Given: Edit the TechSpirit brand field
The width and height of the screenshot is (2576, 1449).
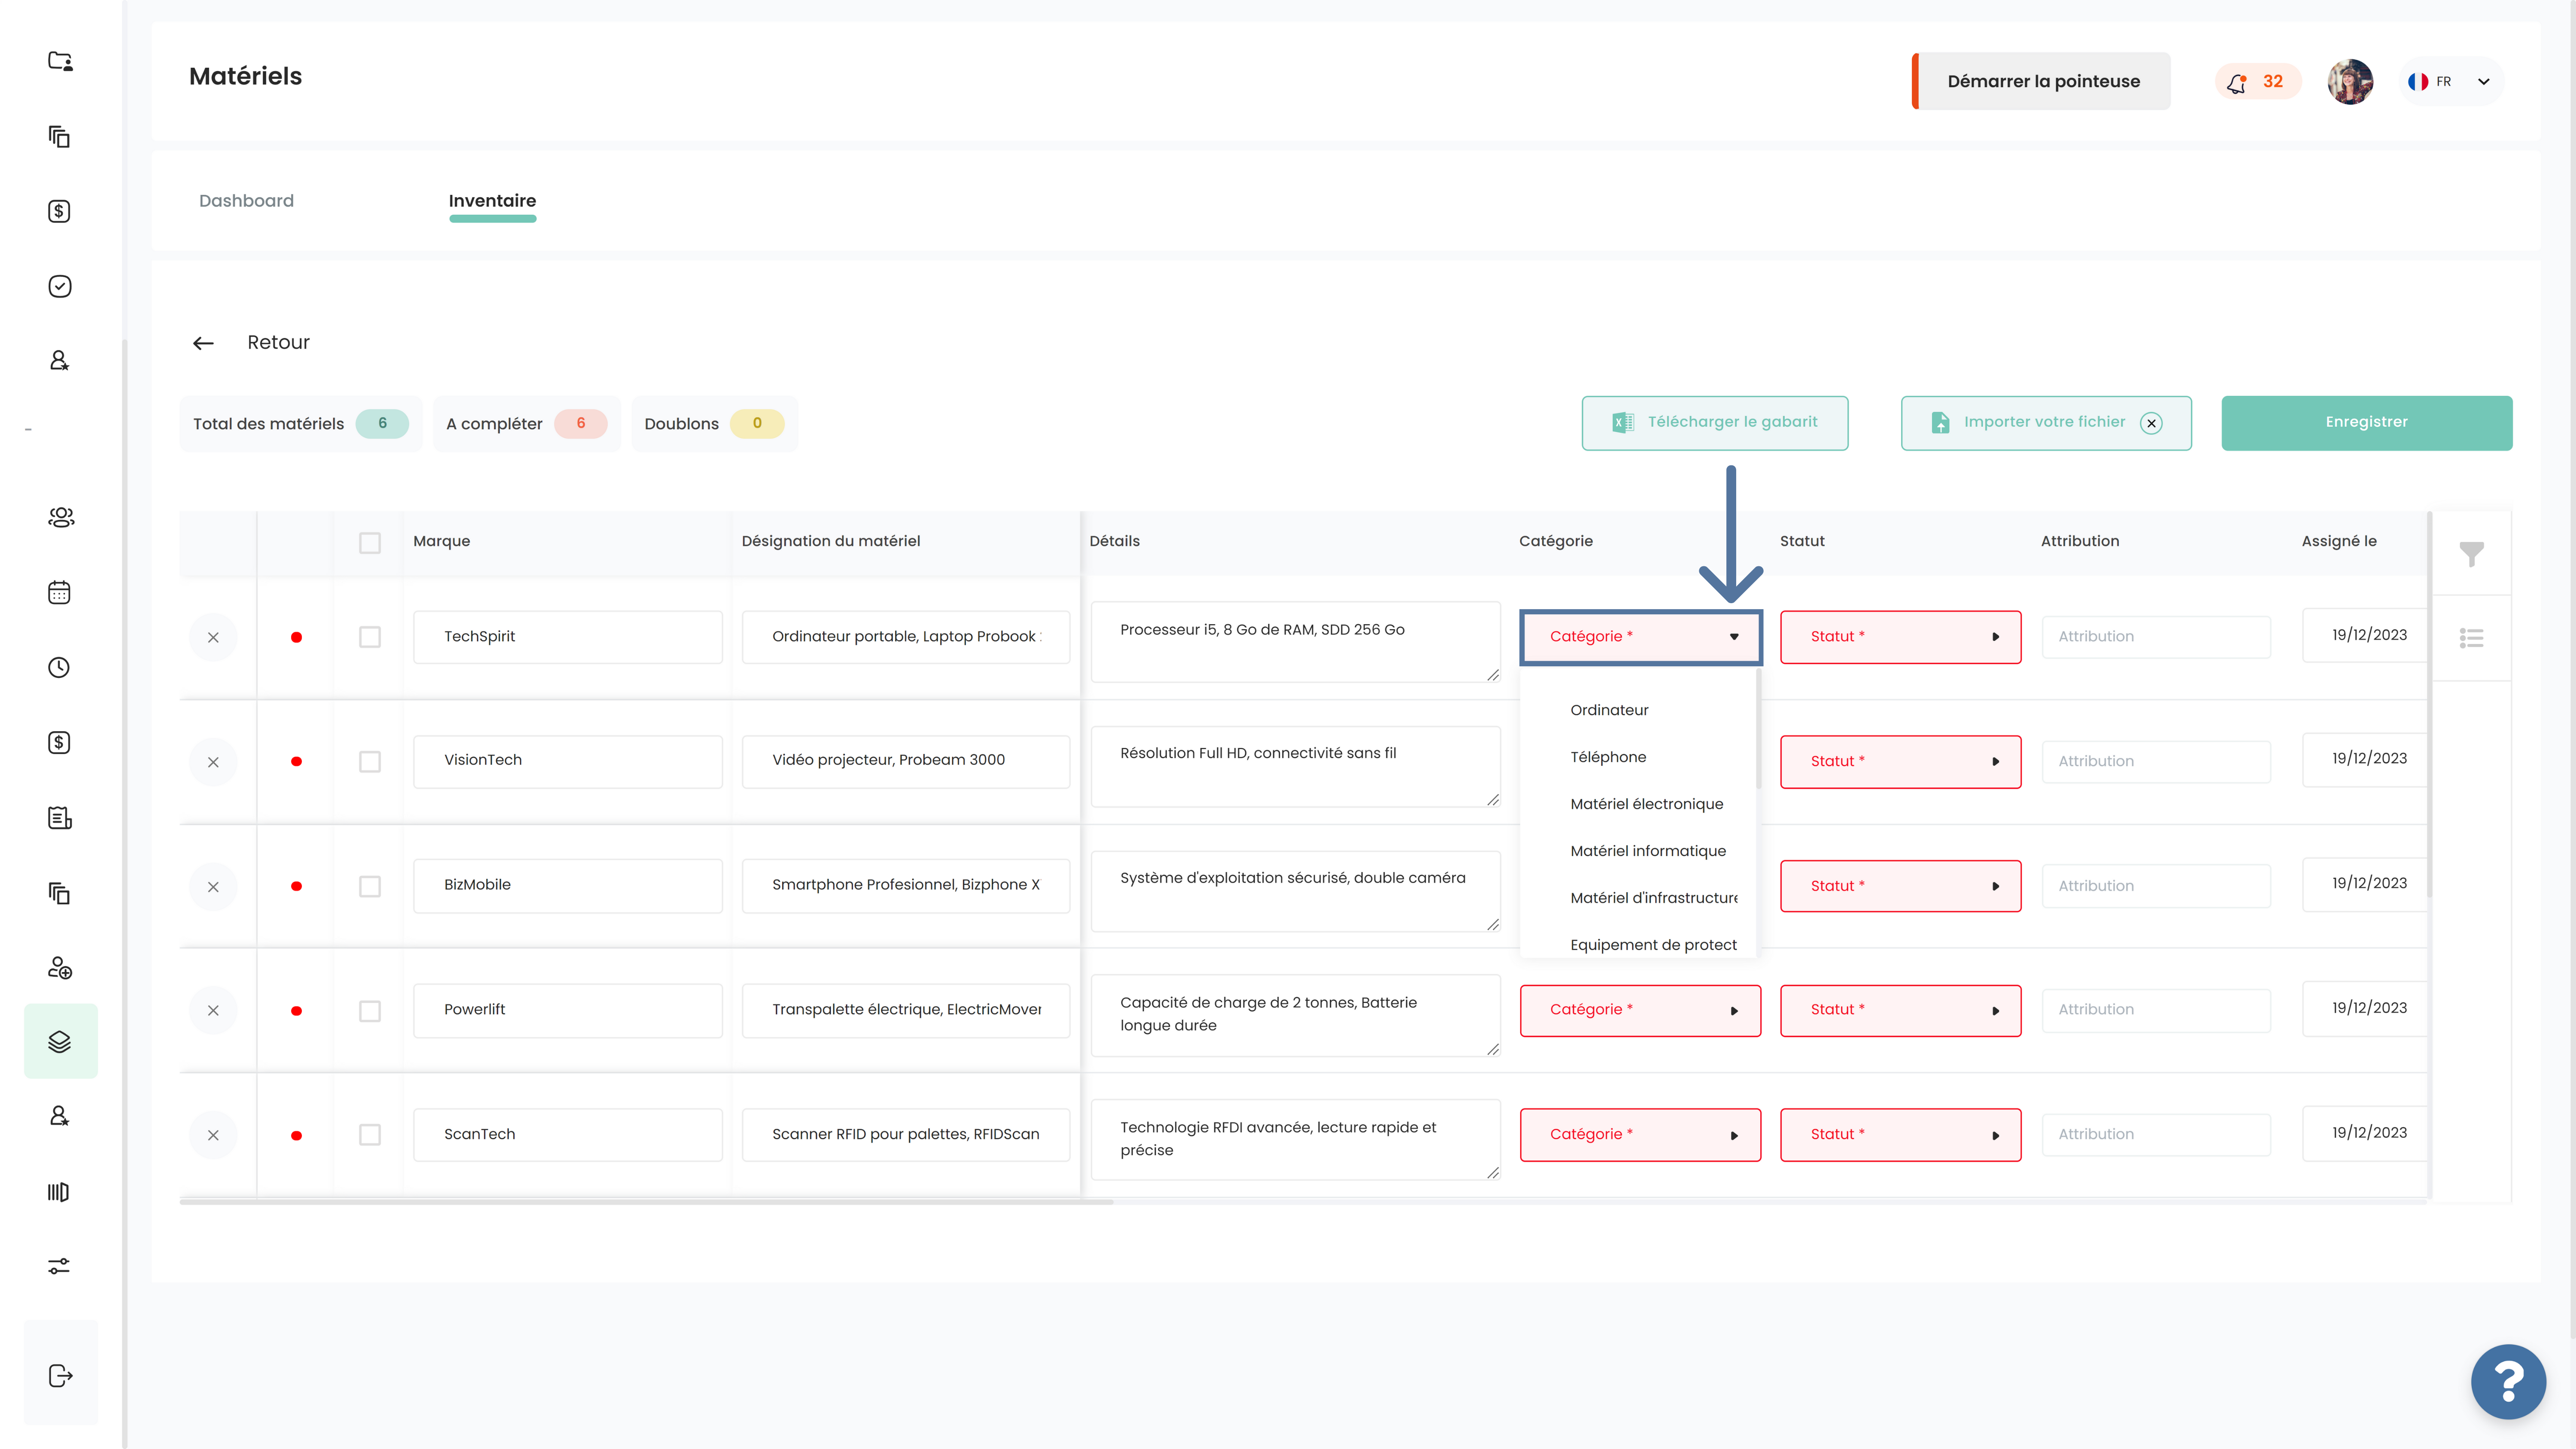Looking at the screenshot, I should tap(567, 637).
